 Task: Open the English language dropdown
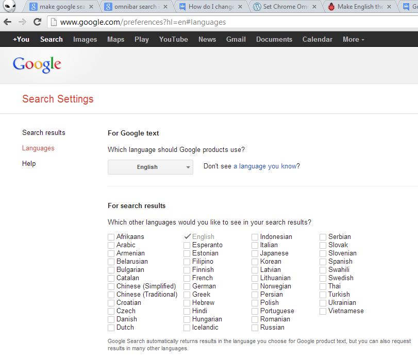click(151, 167)
